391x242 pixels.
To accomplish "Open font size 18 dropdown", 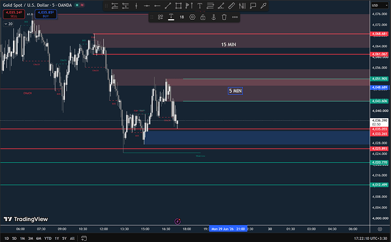I will pos(182,17).
